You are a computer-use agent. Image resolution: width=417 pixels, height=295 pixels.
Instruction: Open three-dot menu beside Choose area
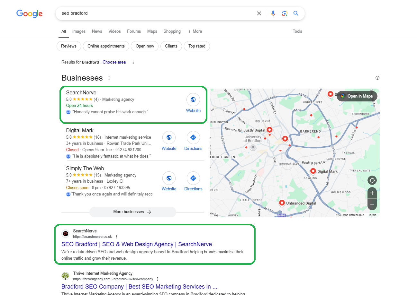coord(133,62)
